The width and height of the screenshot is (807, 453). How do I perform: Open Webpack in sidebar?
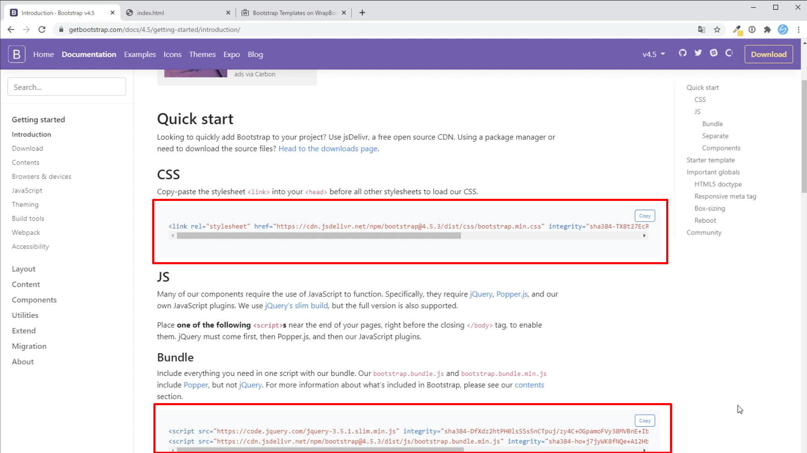click(26, 232)
